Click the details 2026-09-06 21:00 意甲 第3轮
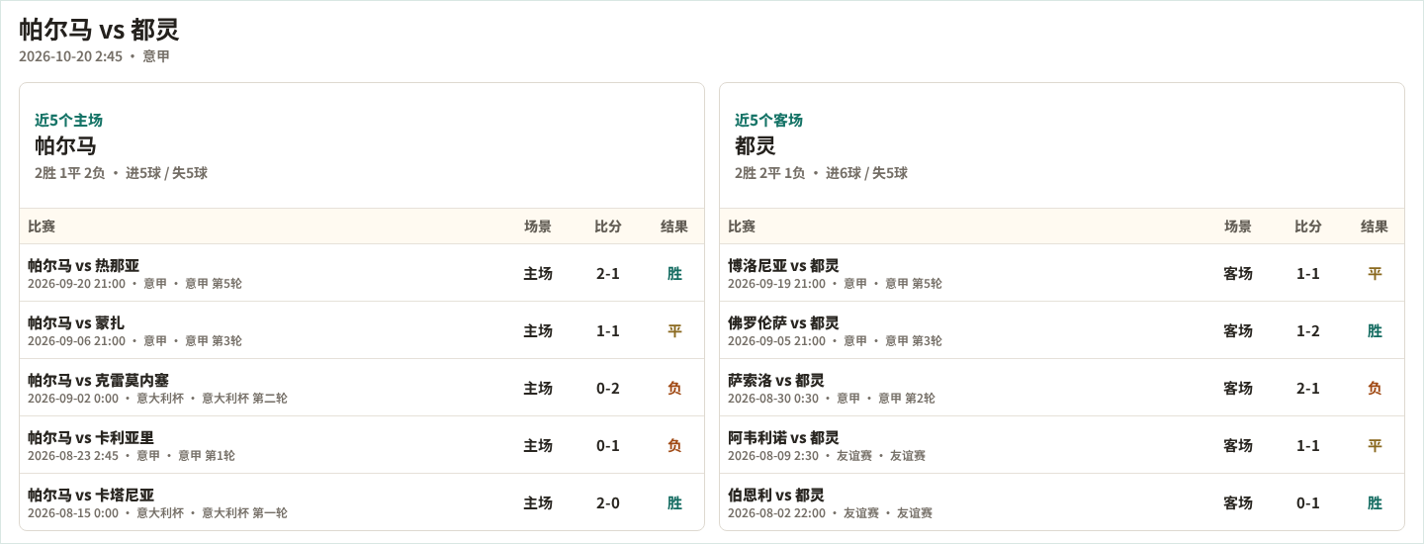Screen dimensions: 1424x544 click(x=134, y=341)
